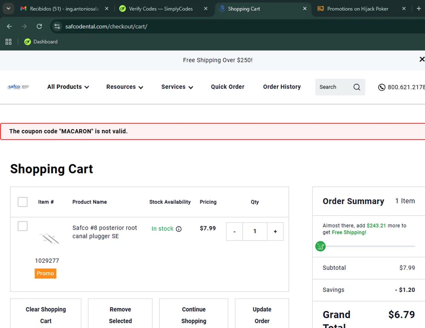The height and width of the screenshot is (328, 425).
Task: Expand the Services menu
Action: coord(177,87)
